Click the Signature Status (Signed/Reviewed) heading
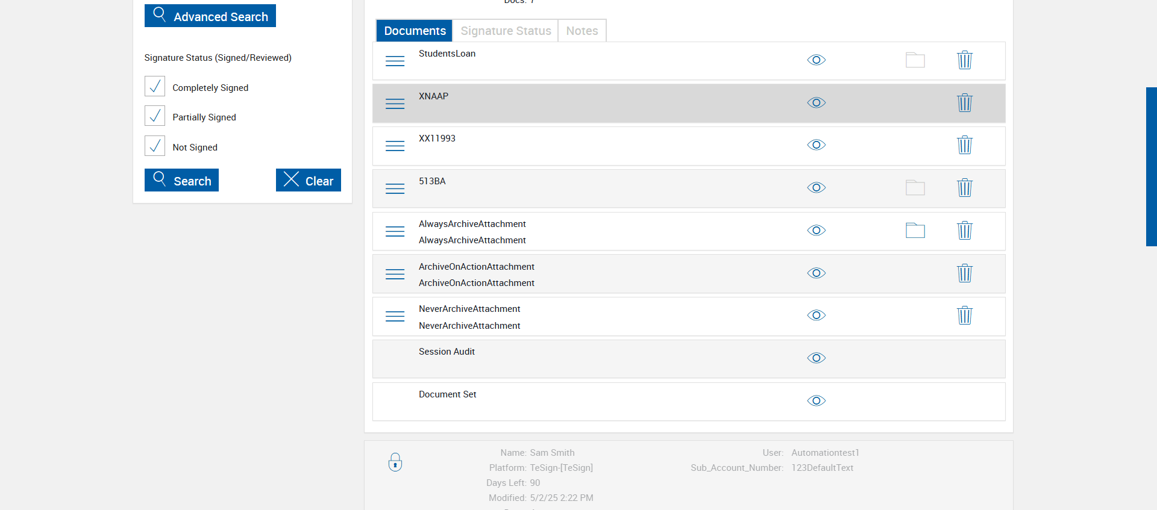 (218, 58)
